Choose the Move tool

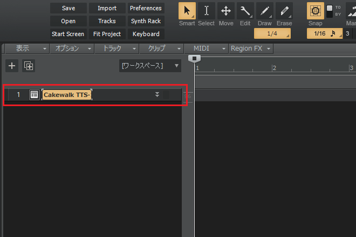[x=226, y=11]
